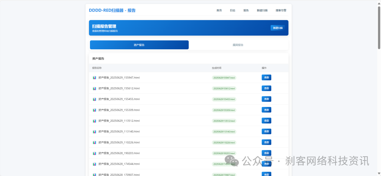
Task: Click chart icon for 资产报告_20250629_113140.html
Action: [95, 132]
